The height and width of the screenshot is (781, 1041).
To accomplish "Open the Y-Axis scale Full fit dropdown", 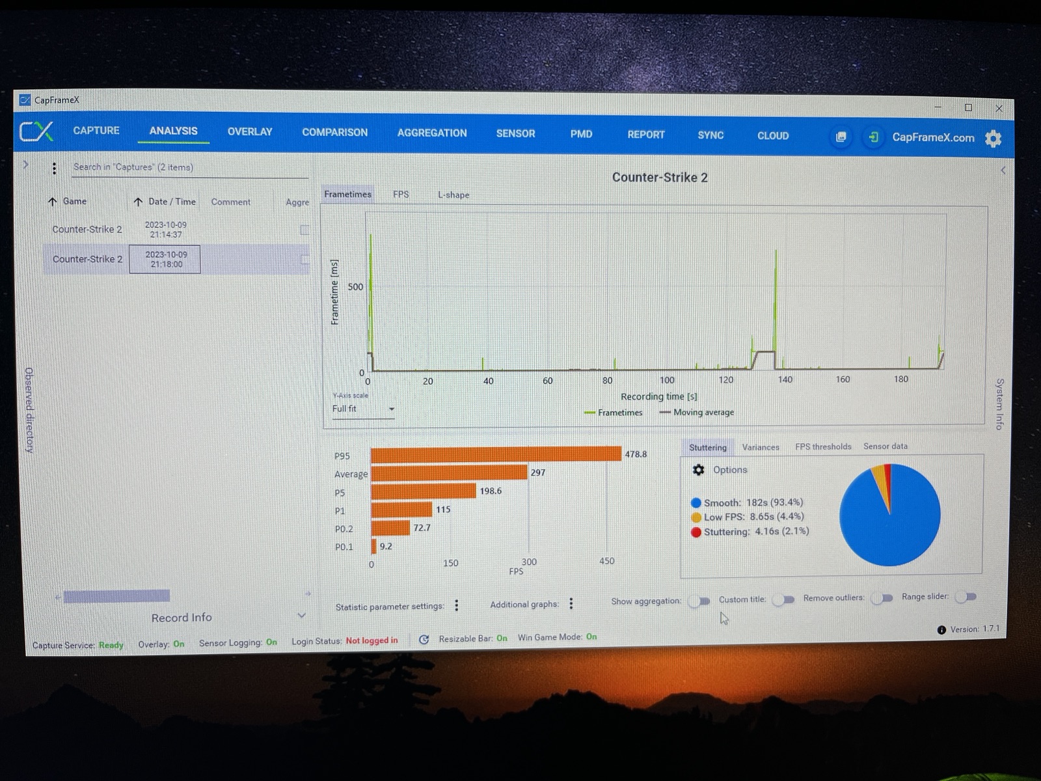I will [363, 409].
